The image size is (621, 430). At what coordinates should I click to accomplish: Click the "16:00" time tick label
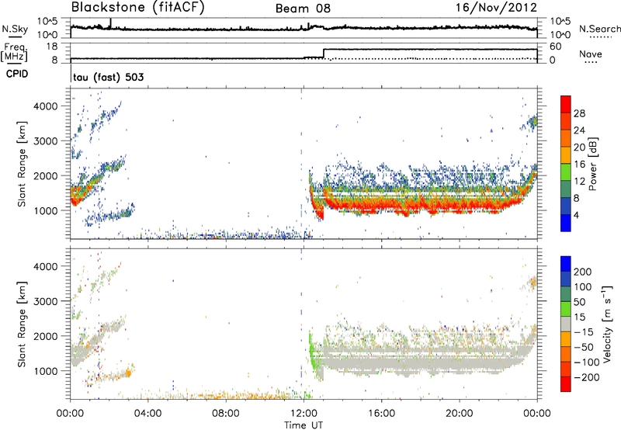point(381,414)
